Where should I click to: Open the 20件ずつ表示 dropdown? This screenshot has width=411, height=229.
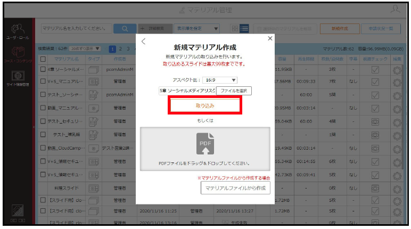(85, 49)
